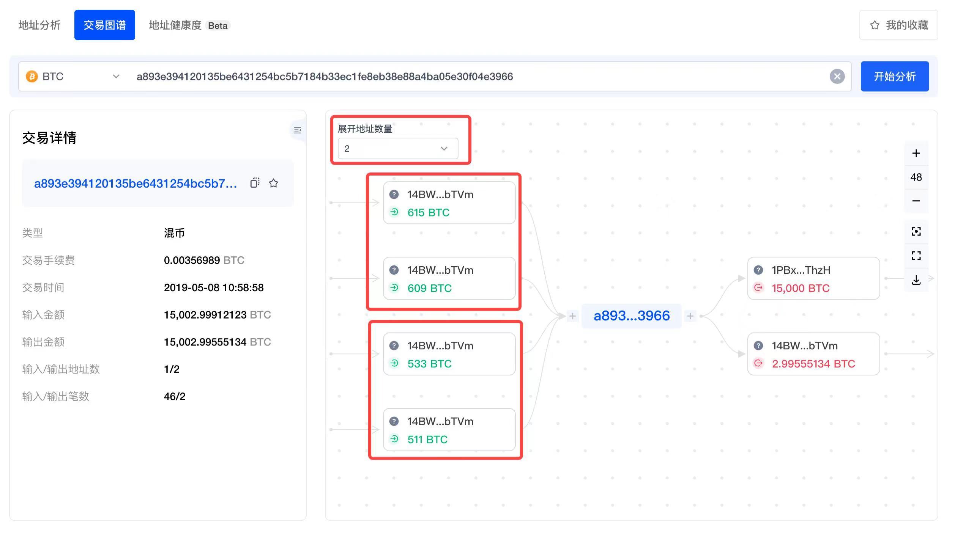The height and width of the screenshot is (540, 955).
Task: Copy the transaction hash
Action: click(255, 183)
